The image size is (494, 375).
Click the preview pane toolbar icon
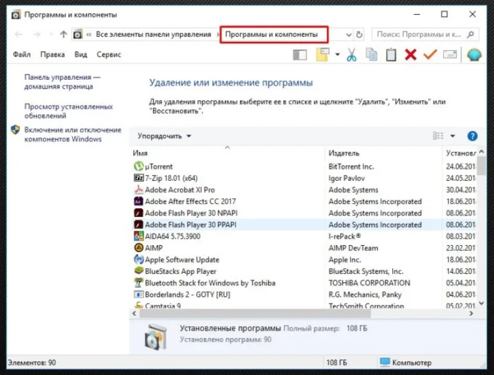(x=300, y=55)
